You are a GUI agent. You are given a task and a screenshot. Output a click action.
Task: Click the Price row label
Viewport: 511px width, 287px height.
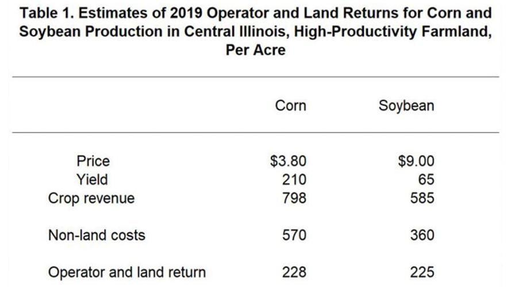pyautogui.click(x=93, y=161)
